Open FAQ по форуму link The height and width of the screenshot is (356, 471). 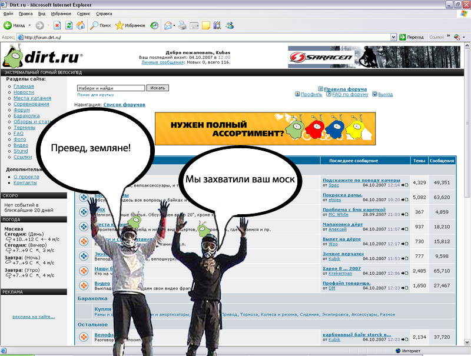(x=350, y=94)
